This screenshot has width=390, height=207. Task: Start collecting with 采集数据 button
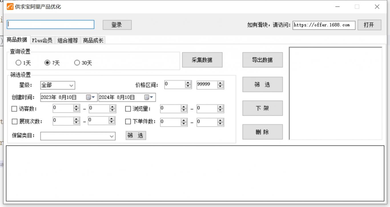(202, 60)
